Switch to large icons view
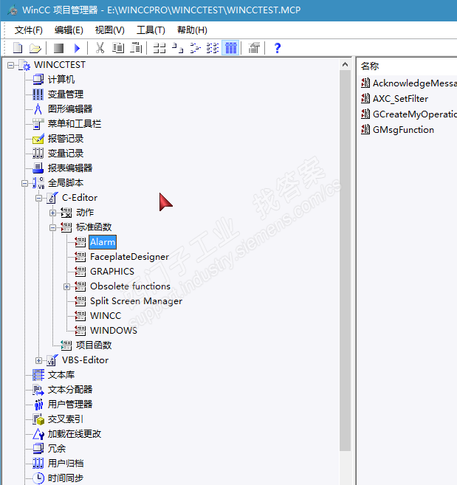This screenshot has height=485, width=457. (159, 48)
